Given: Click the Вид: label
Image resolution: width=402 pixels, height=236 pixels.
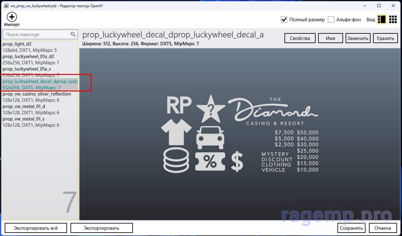Looking at the screenshot, I should 371,20.
